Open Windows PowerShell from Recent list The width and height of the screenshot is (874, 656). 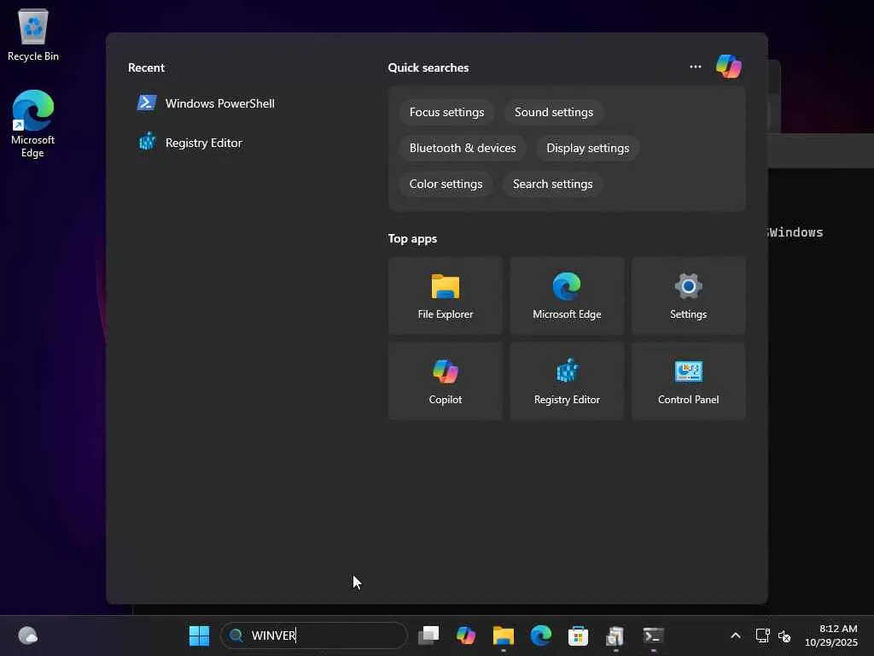206,103
